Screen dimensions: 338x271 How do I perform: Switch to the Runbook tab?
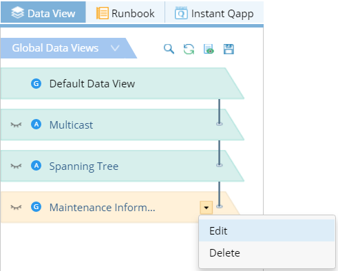[125, 13]
